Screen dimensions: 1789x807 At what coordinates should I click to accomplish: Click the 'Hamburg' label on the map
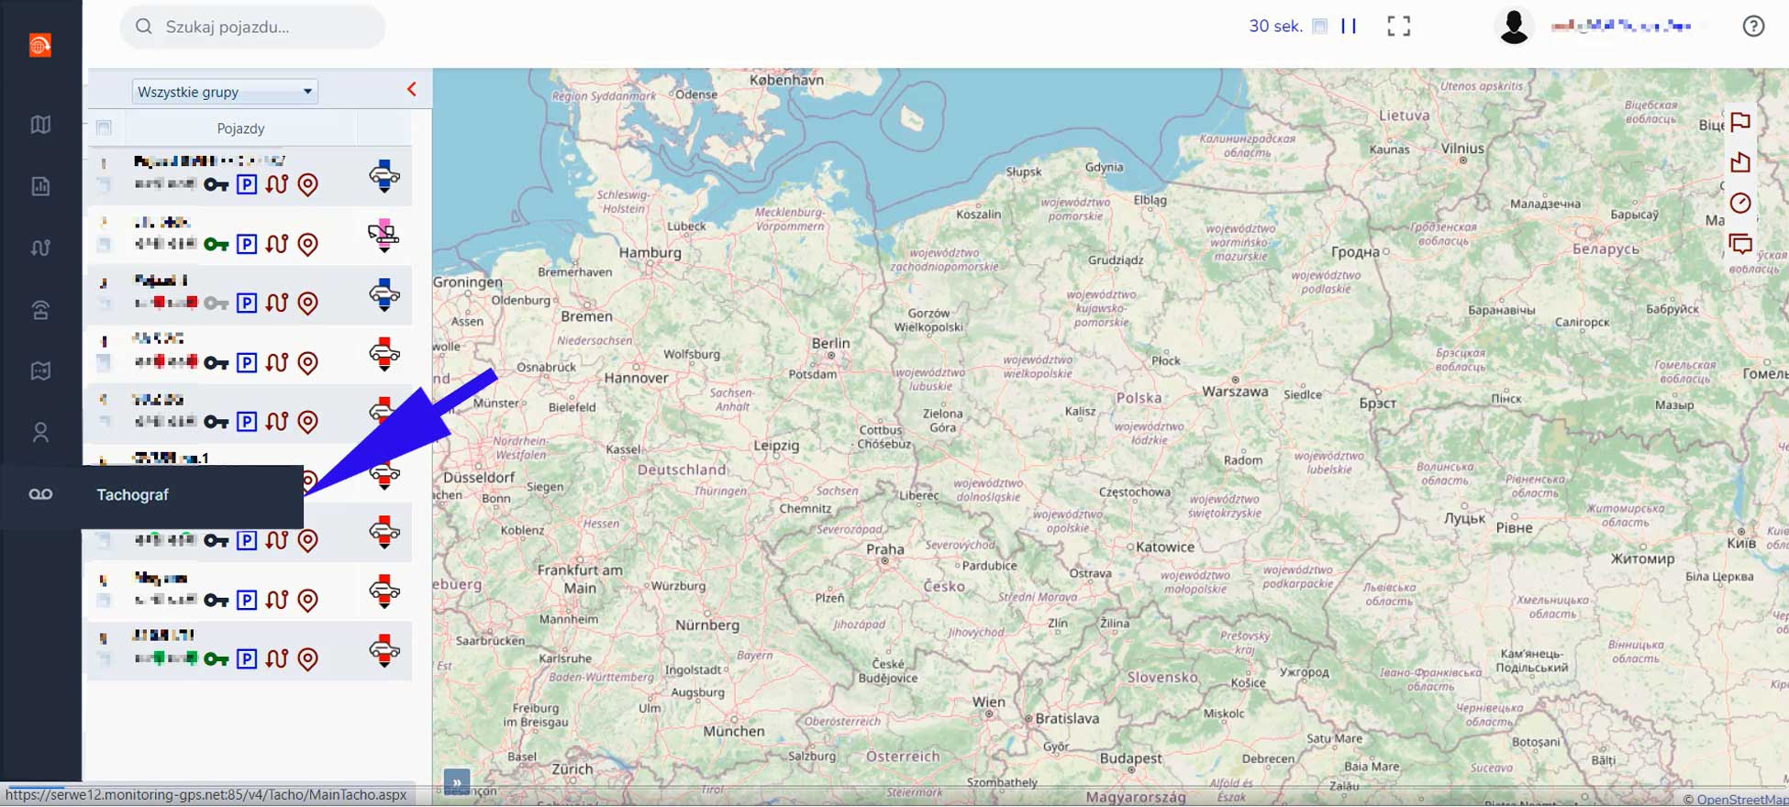(650, 252)
